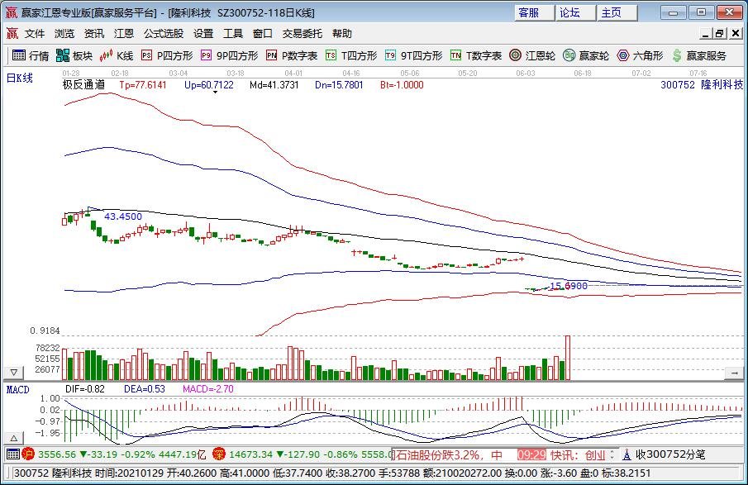Image resolution: width=748 pixels, height=485 pixels.
Task: Open the 江恩轮 Gann wheel
Action: [532, 56]
